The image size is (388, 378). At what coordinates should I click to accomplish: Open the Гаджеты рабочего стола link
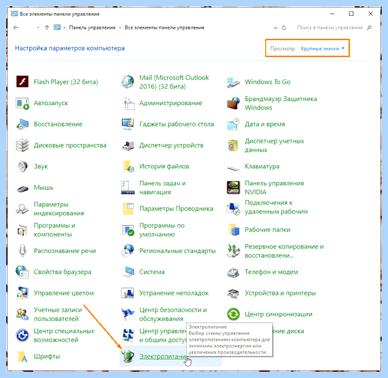pos(176,124)
